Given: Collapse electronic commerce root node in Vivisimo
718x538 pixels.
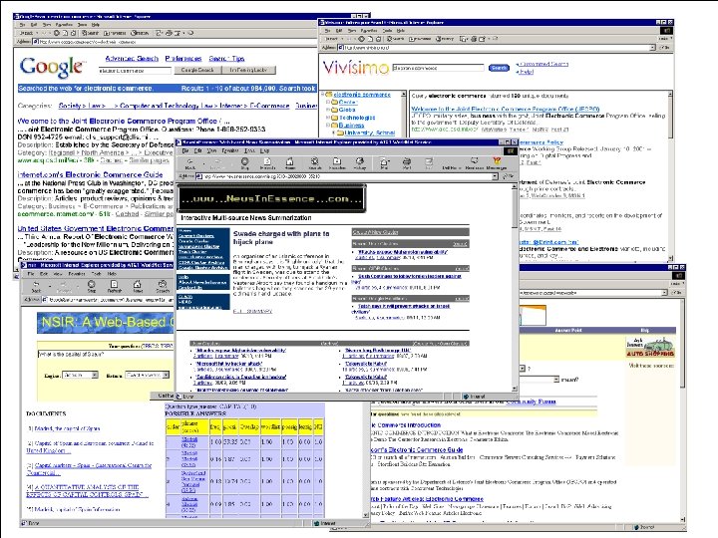Looking at the screenshot, I should tap(322, 95).
